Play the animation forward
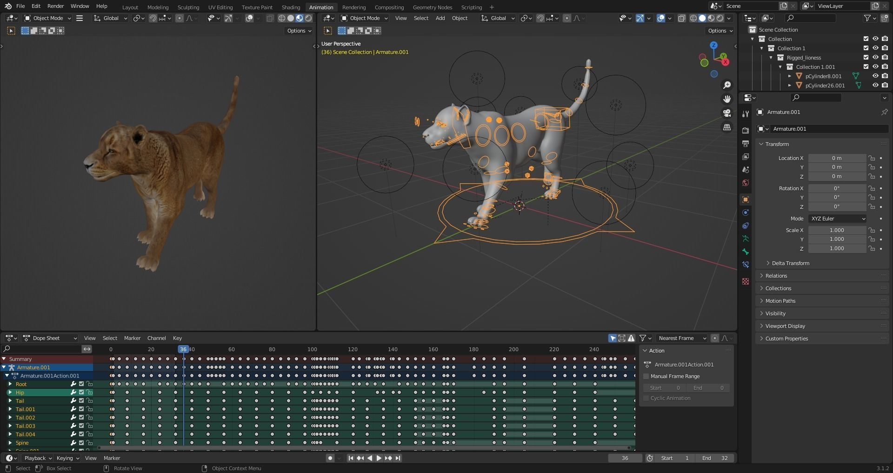This screenshot has height=473, width=893. point(379,458)
